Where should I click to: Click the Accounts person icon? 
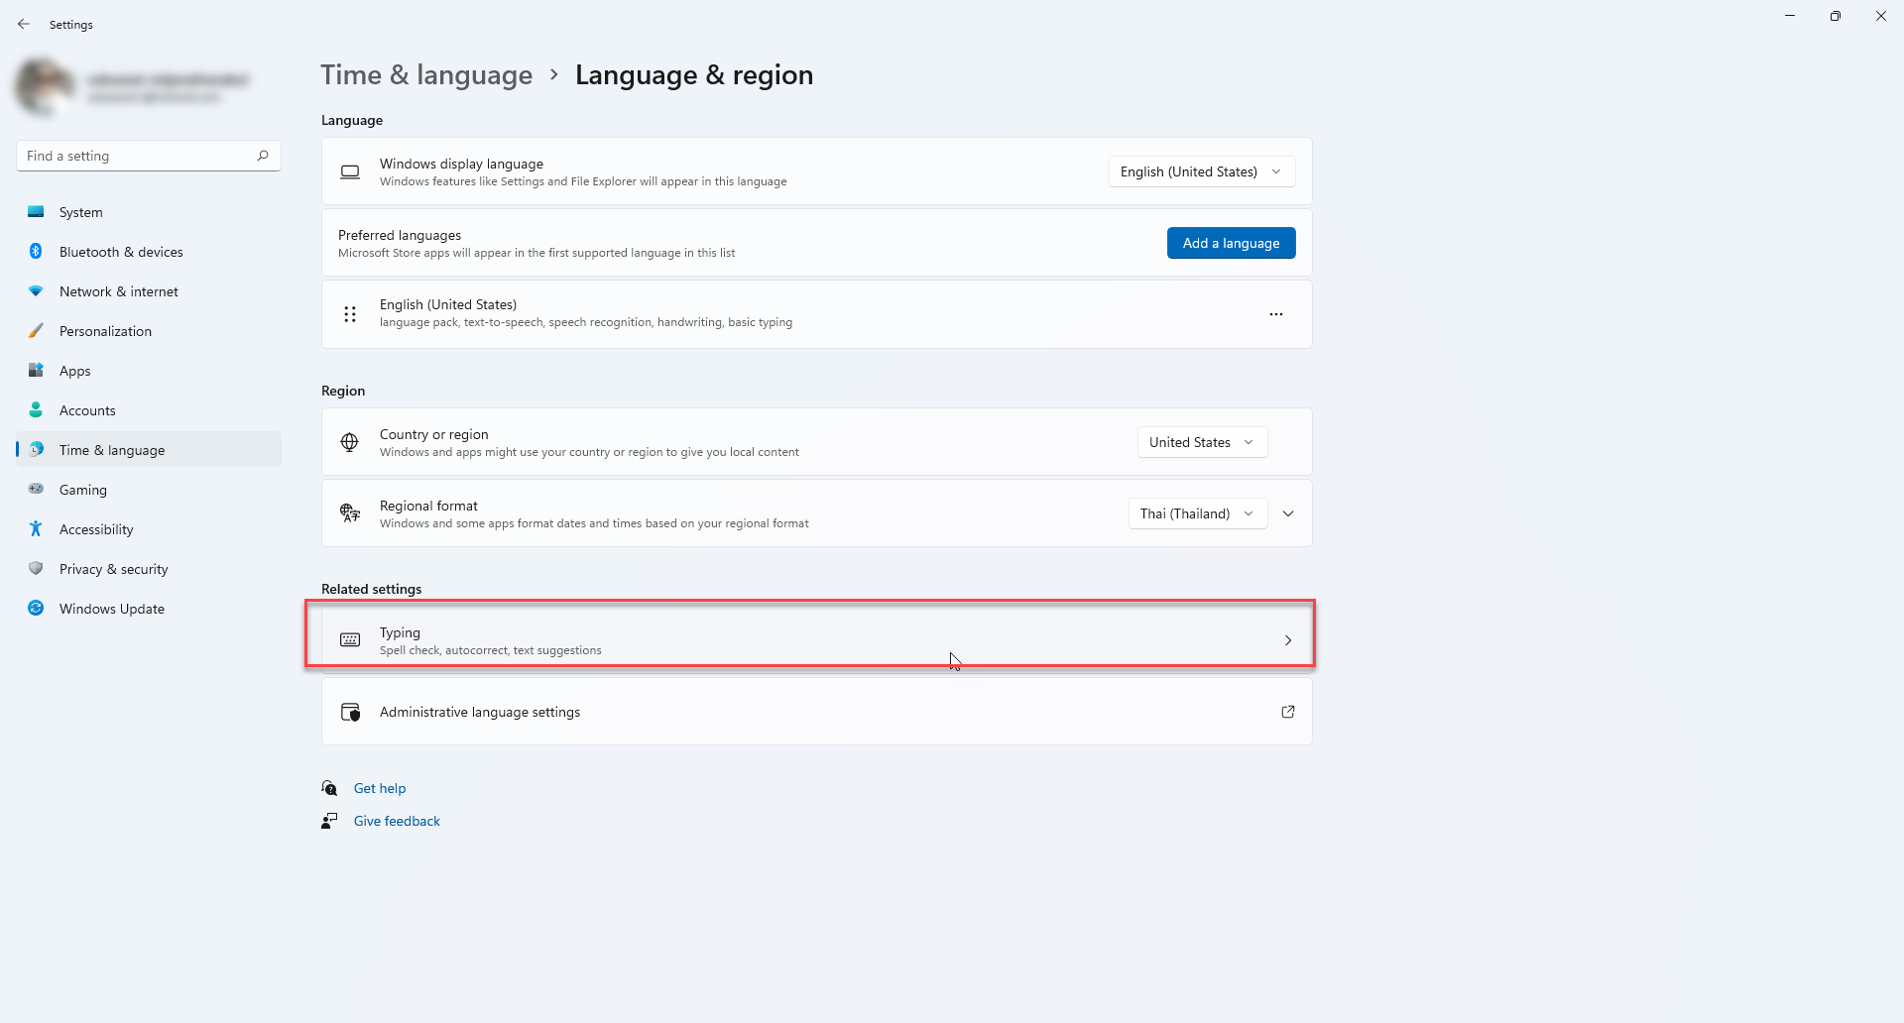click(36, 410)
